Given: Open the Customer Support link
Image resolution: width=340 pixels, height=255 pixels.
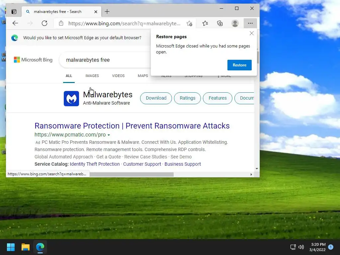Looking at the screenshot, I should pos(142,164).
